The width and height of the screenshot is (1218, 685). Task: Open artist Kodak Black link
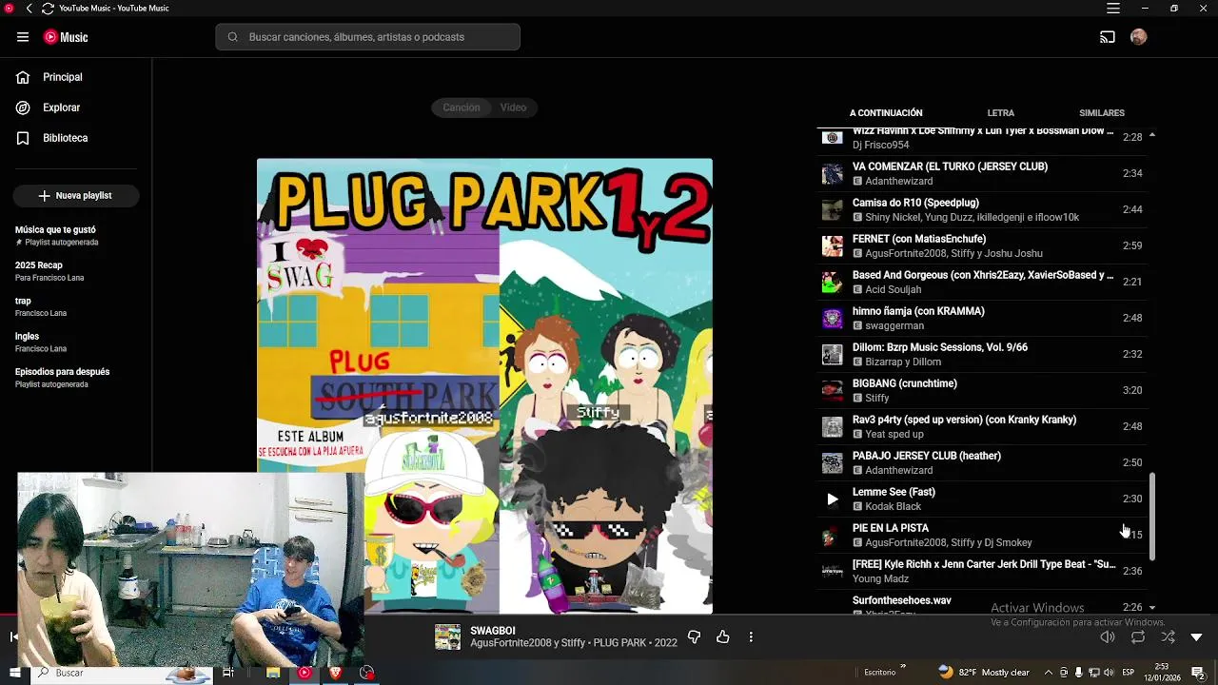[x=894, y=506]
